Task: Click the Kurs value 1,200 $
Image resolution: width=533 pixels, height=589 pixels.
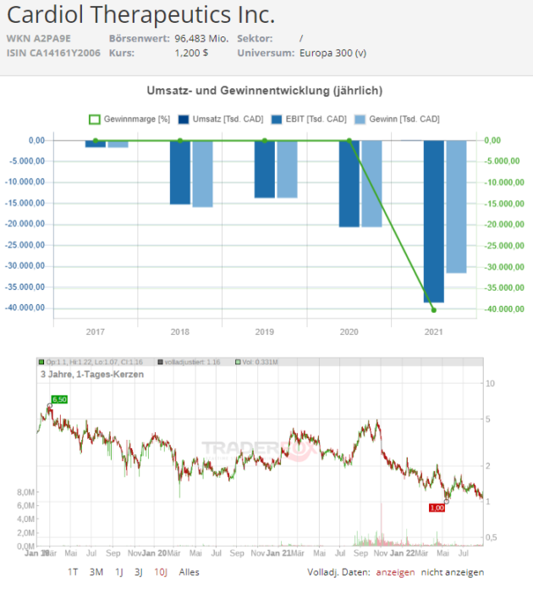Action: pos(191,53)
